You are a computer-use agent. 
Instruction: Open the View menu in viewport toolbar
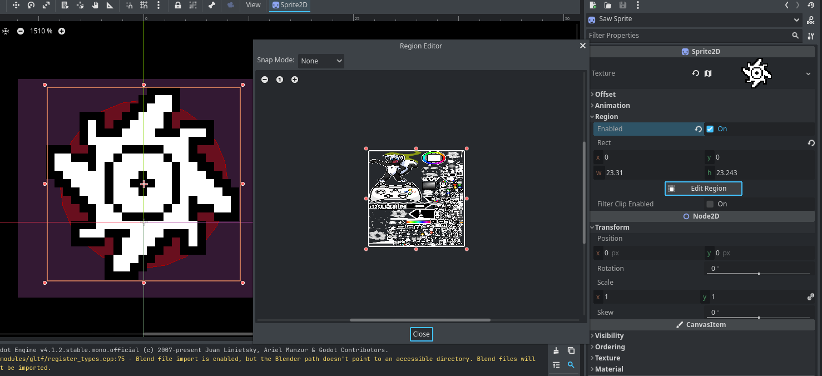pos(253,5)
